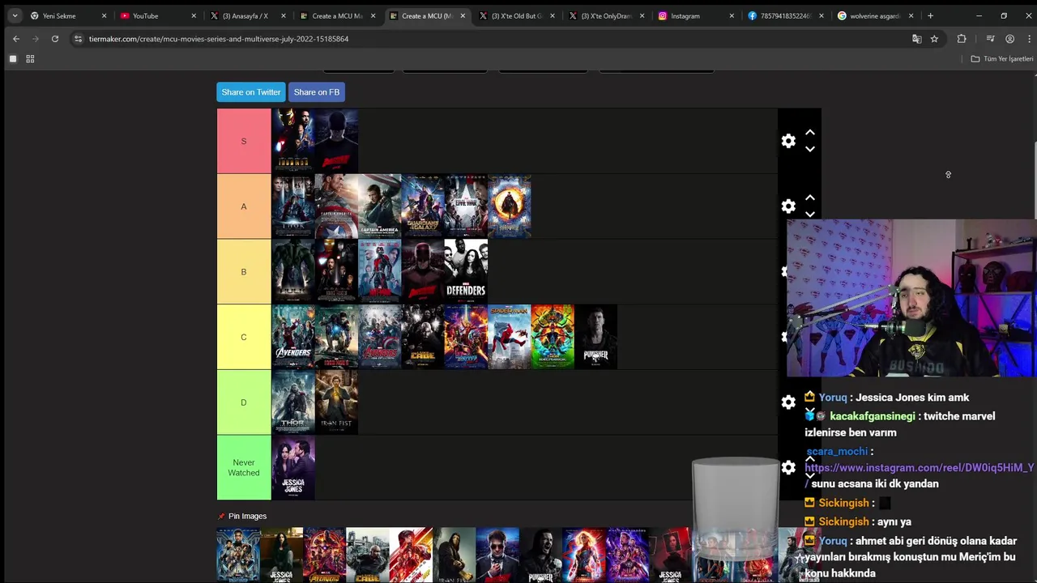
Task: Click the browser back arrow
Action: tap(16, 39)
